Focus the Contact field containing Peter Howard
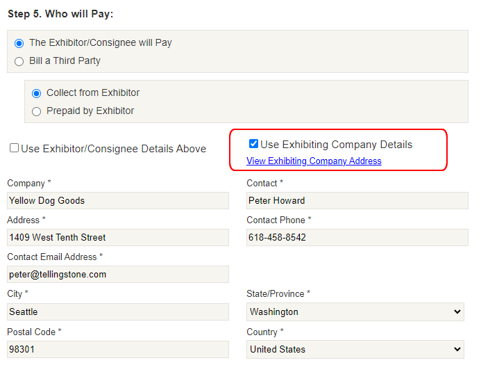The image size is (481, 372). pos(357,201)
